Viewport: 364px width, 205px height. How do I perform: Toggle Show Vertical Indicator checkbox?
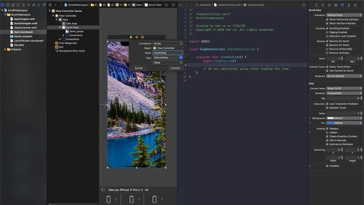tap(327, 23)
